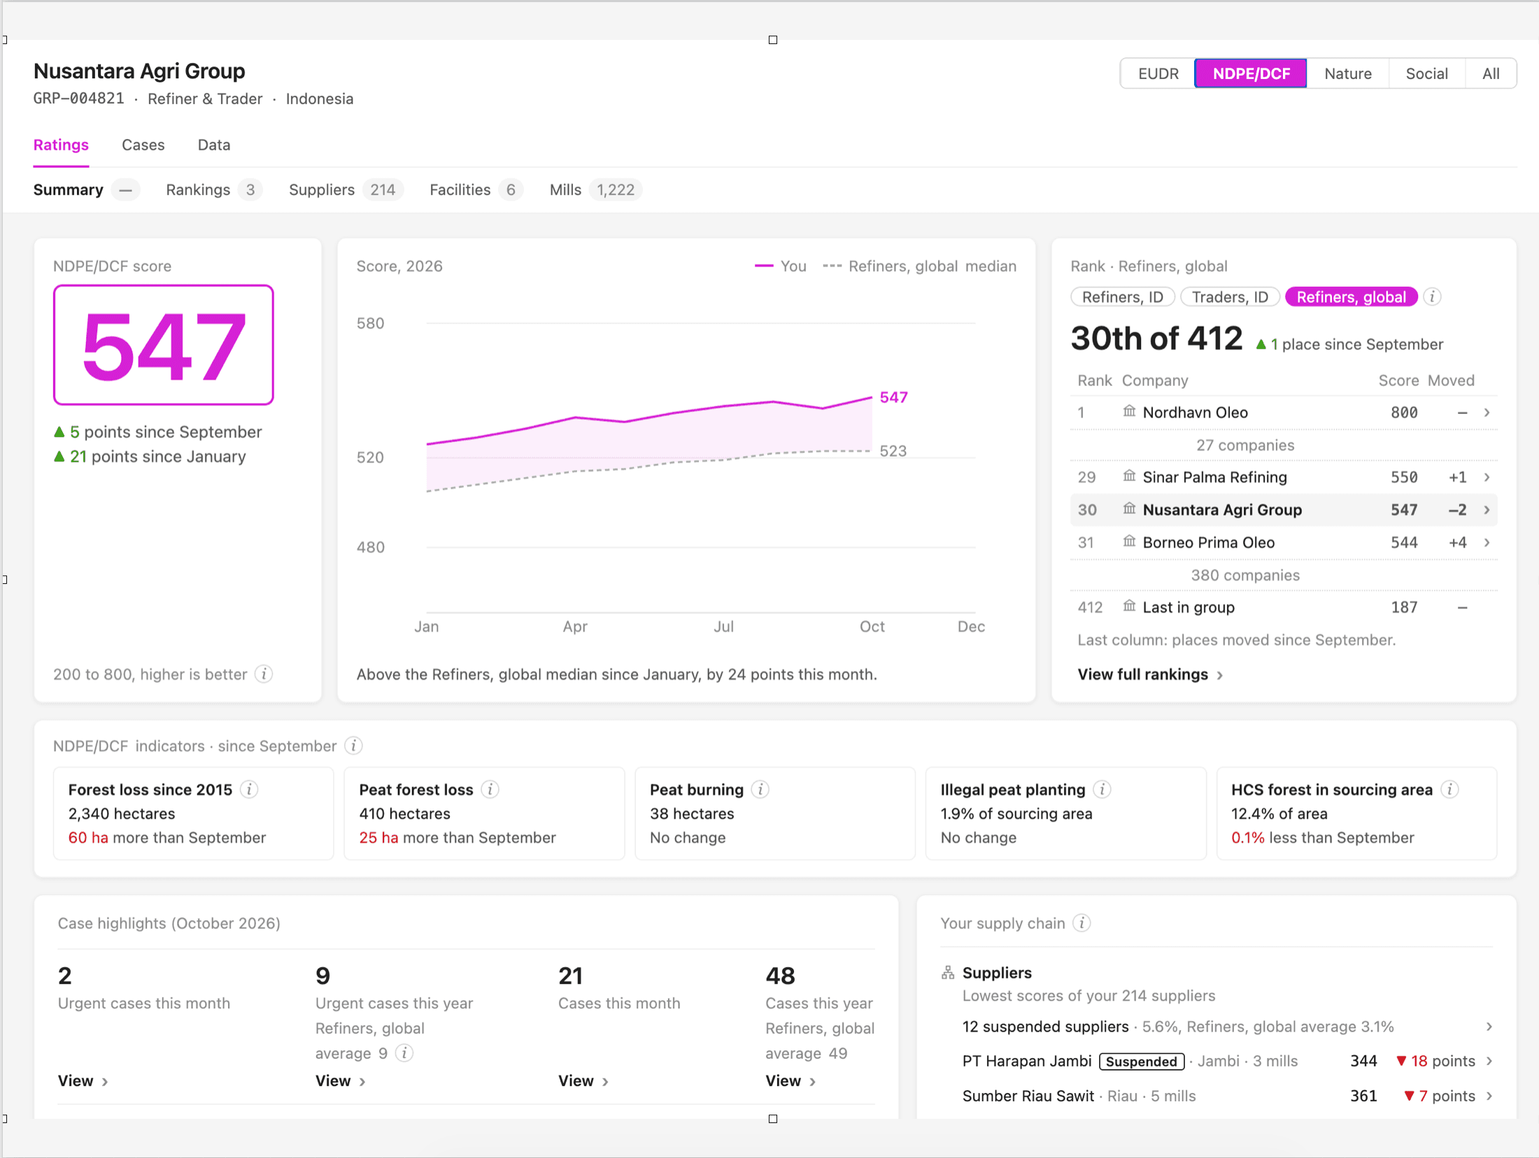Click the 523 median chart label

pyautogui.click(x=893, y=451)
